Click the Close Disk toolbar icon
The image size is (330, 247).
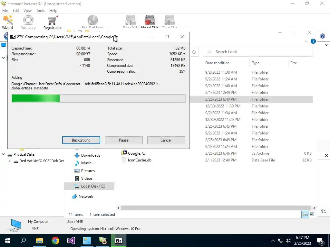pyautogui.click(x=169, y=22)
